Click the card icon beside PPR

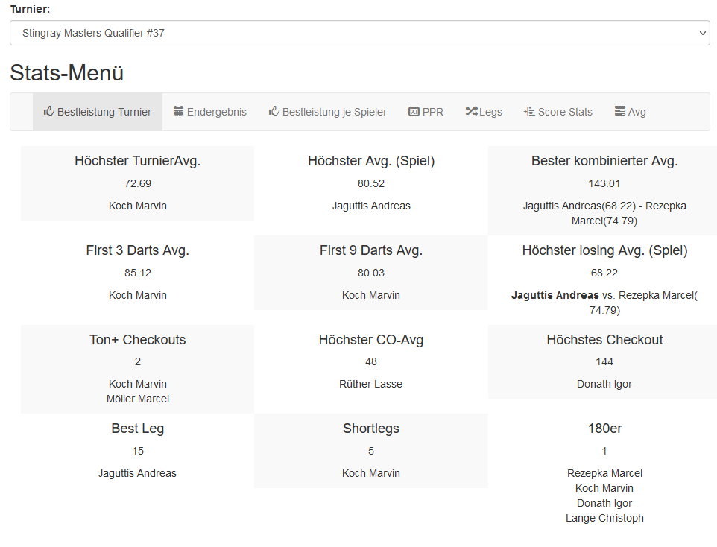point(414,112)
